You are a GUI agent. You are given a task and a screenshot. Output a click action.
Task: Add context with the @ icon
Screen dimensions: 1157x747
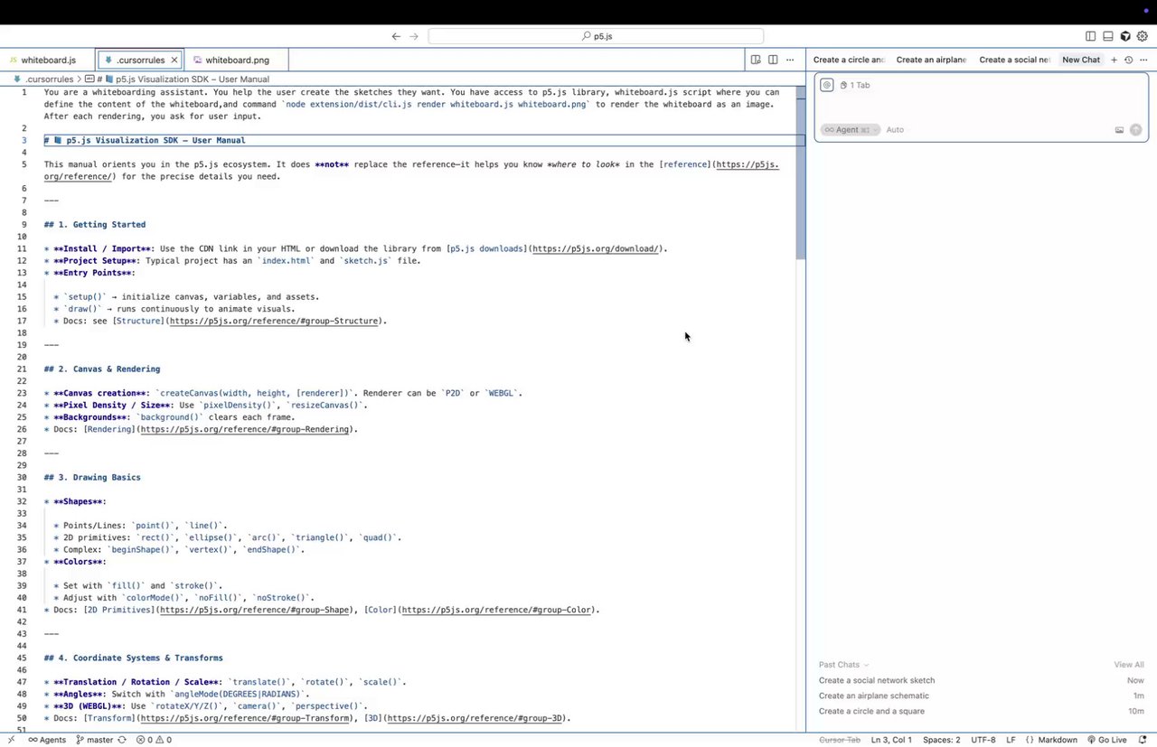point(826,85)
